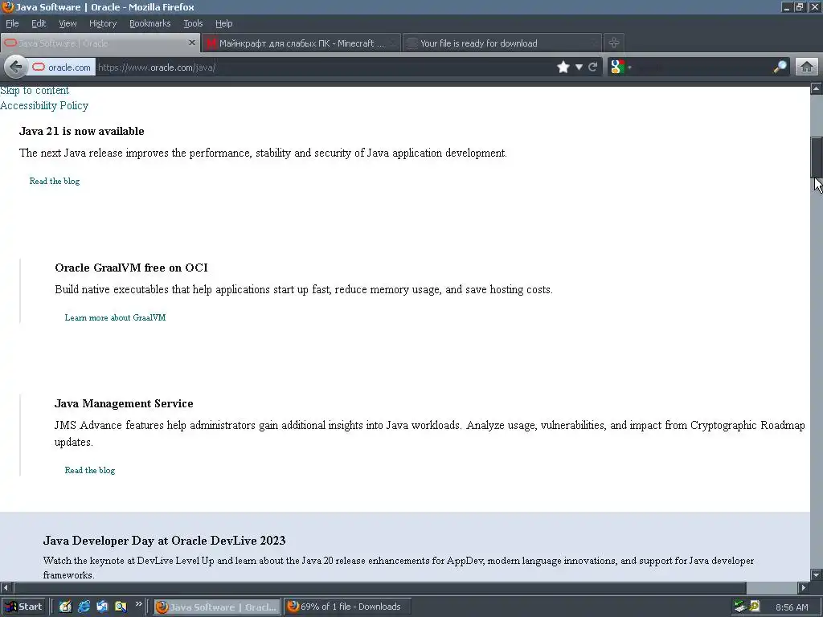Image resolution: width=823 pixels, height=617 pixels.
Task: Open the Accessibility Policy link
Action: pyautogui.click(x=44, y=105)
